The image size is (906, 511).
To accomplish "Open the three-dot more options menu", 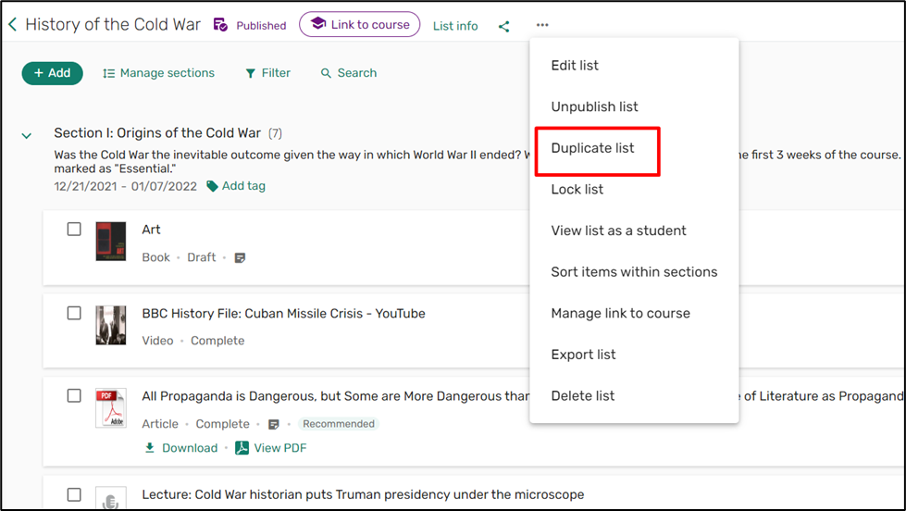I will point(542,25).
